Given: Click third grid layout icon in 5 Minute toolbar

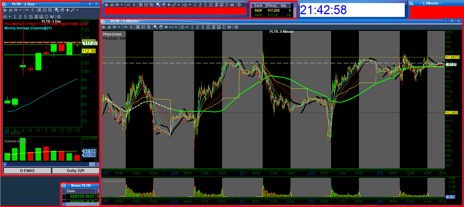Looking at the screenshot, I should (149, 27).
